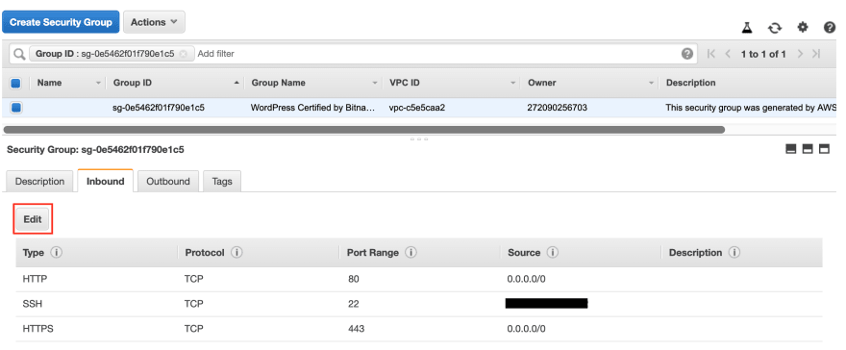
Task: Click Create Security Group button
Action: (x=61, y=22)
